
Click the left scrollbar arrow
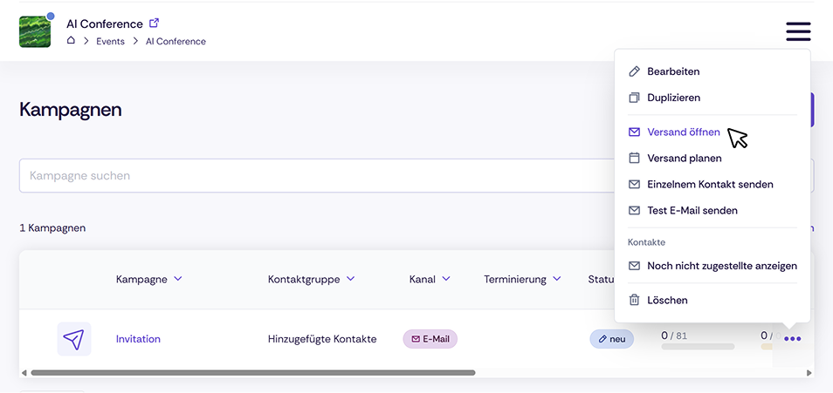pyautogui.click(x=24, y=373)
